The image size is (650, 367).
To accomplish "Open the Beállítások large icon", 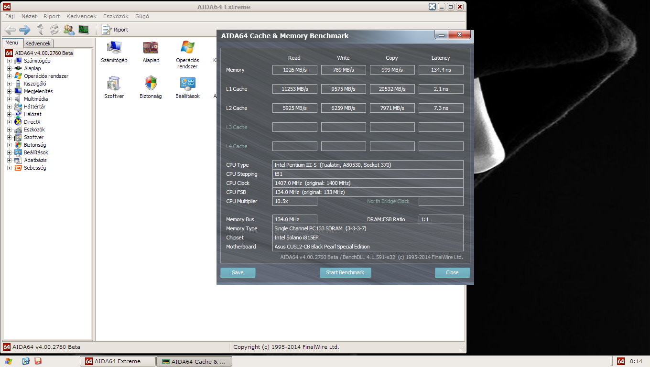I will (x=187, y=87).
